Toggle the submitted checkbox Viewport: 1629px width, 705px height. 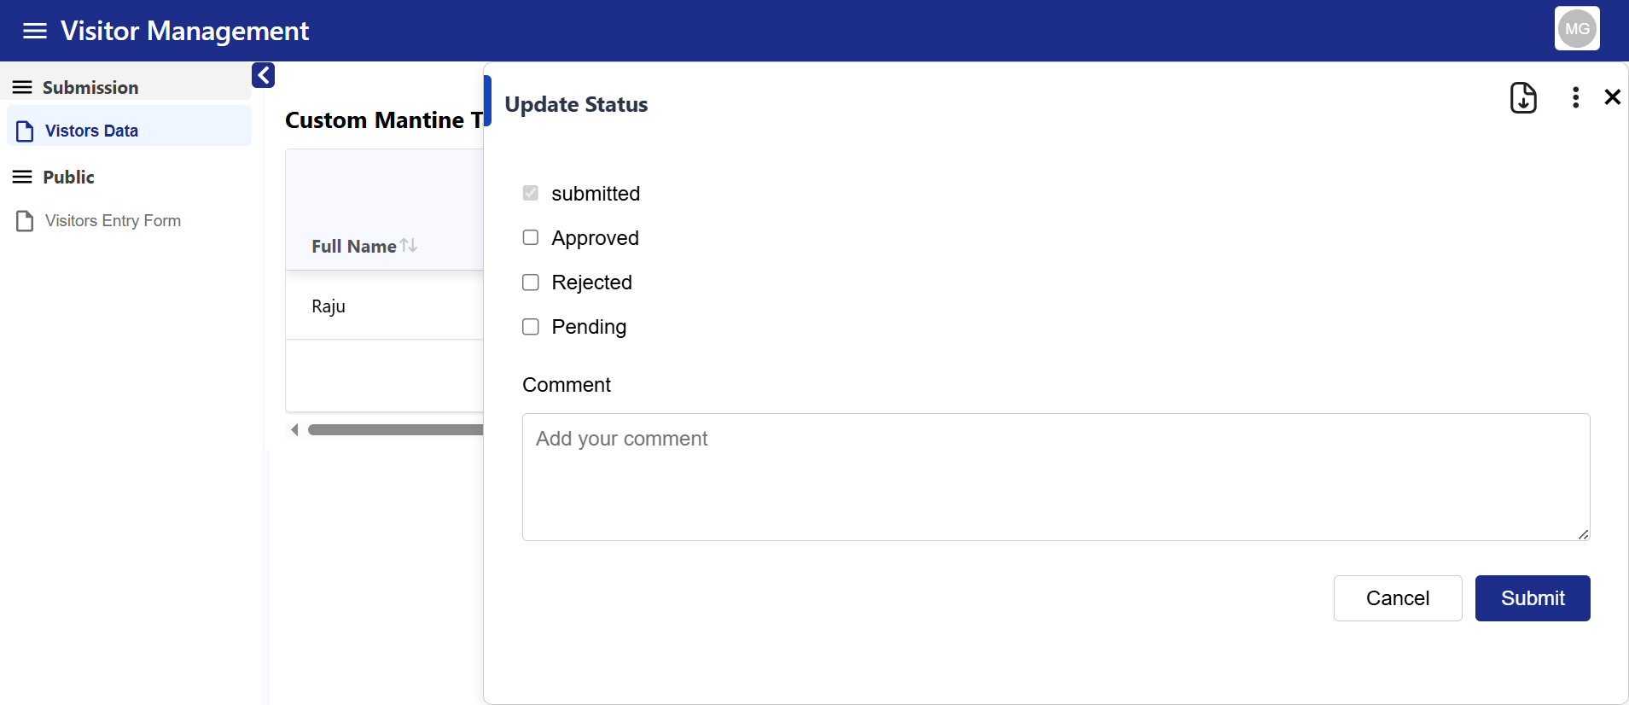tap(531, 193)
